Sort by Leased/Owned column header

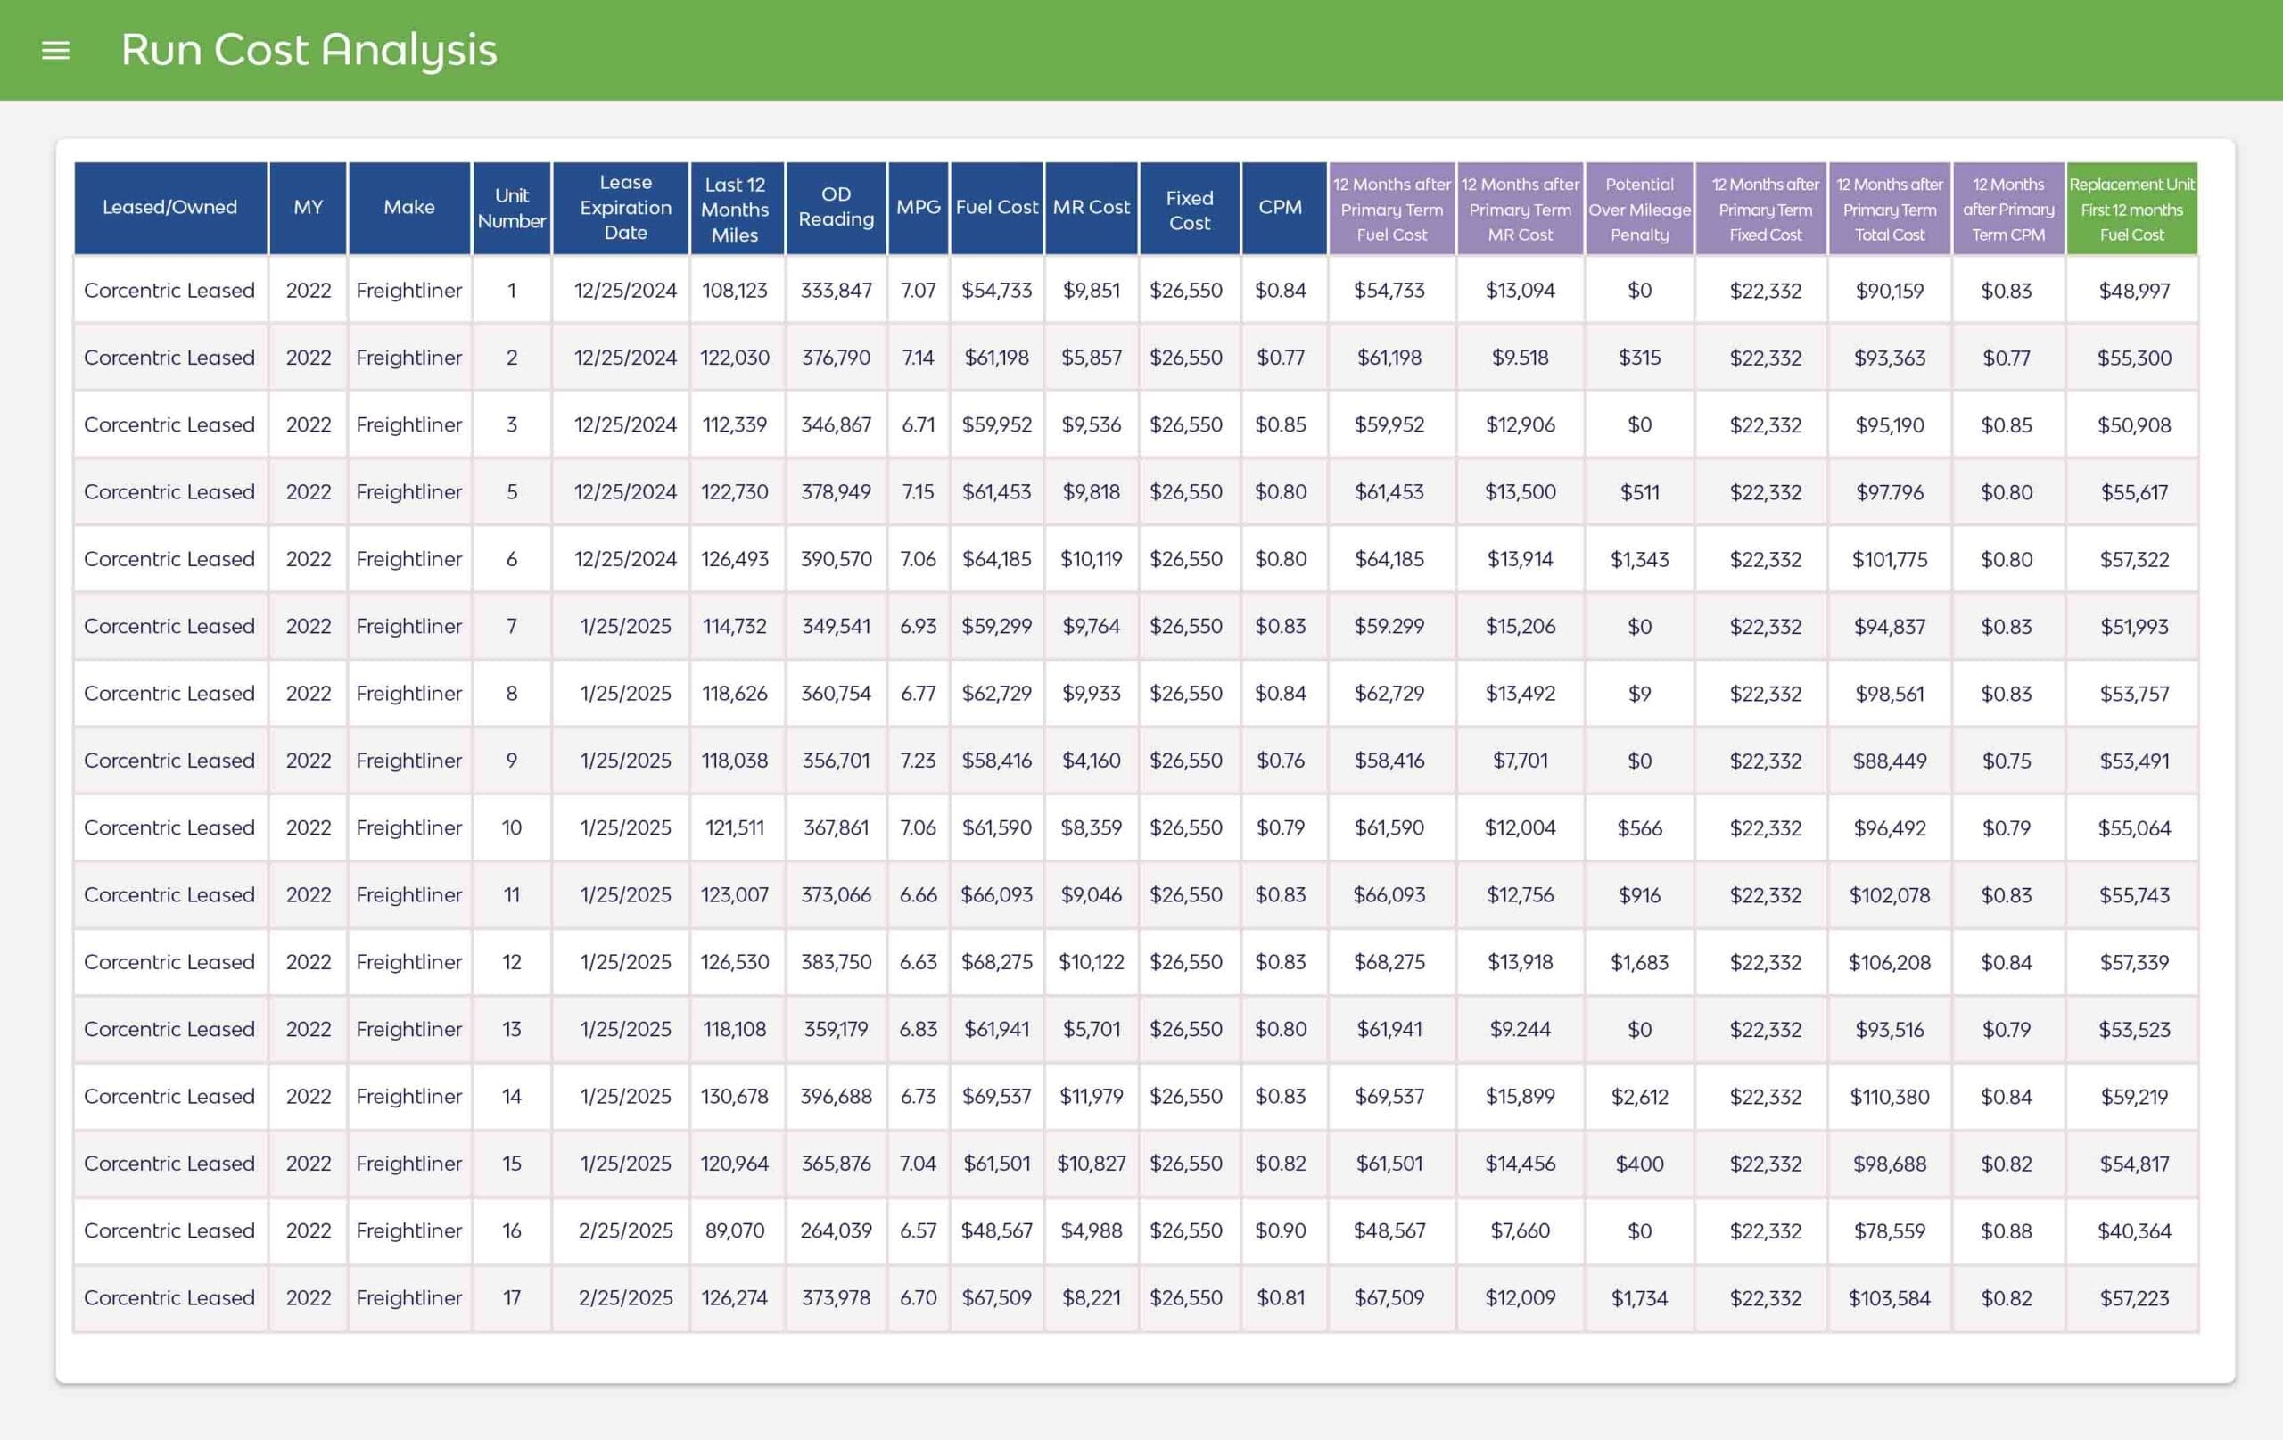(x=169, y=208)
